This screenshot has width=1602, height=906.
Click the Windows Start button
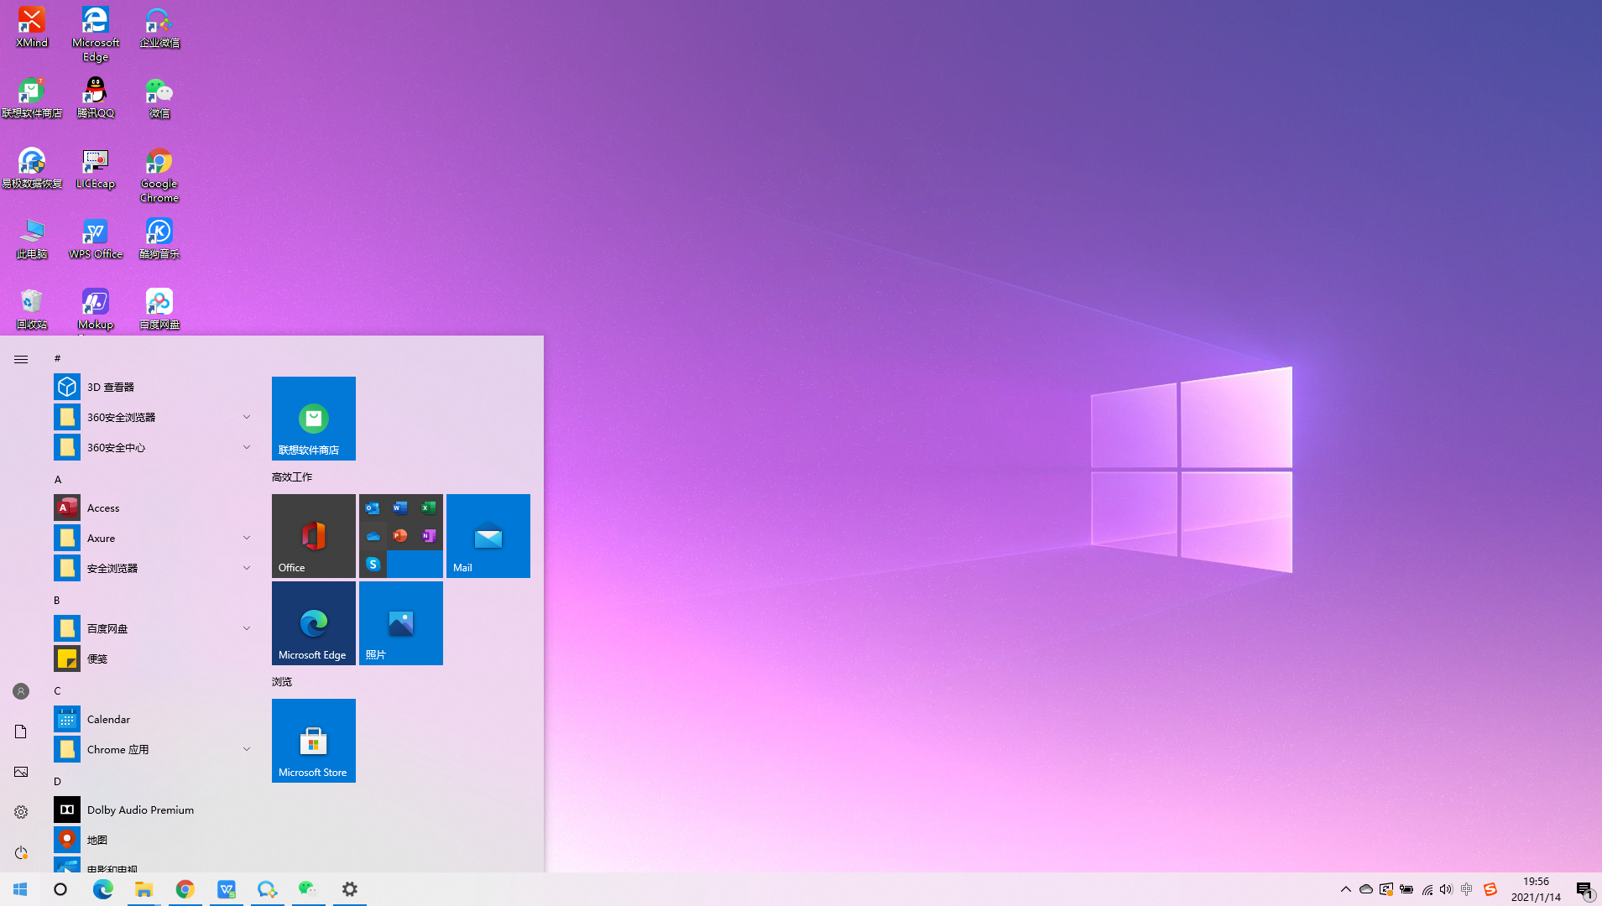click(20, 889)
